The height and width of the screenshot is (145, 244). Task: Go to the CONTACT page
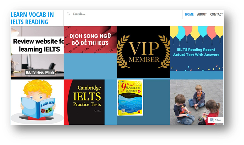(x=217, y=14)
